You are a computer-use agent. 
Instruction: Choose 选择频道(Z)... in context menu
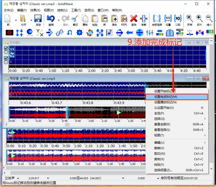[x=177, y=170]
